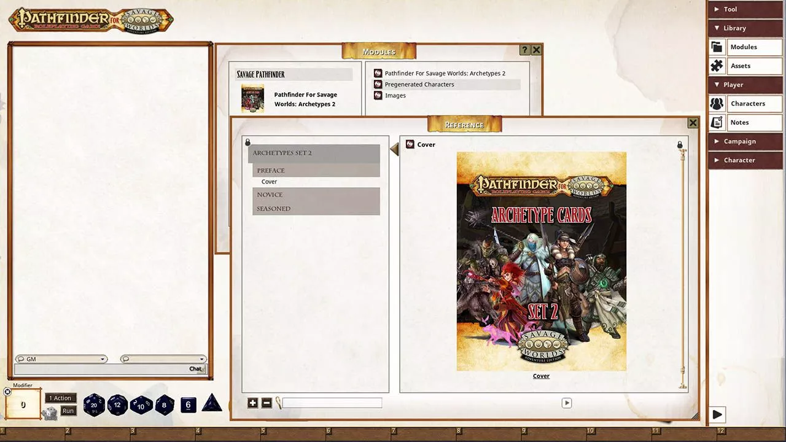
Task: Open the dice tower icon near Modifier
Action: (50, 413)
